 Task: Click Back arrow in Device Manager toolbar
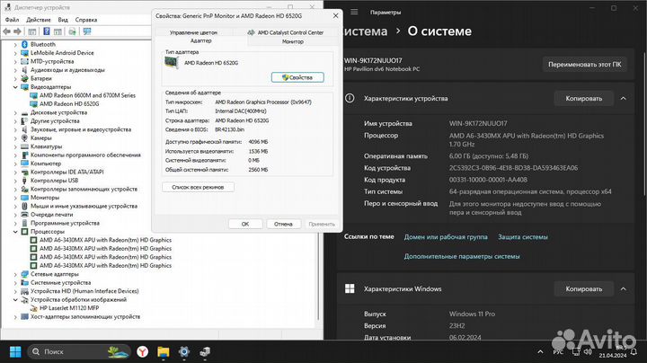6,31
